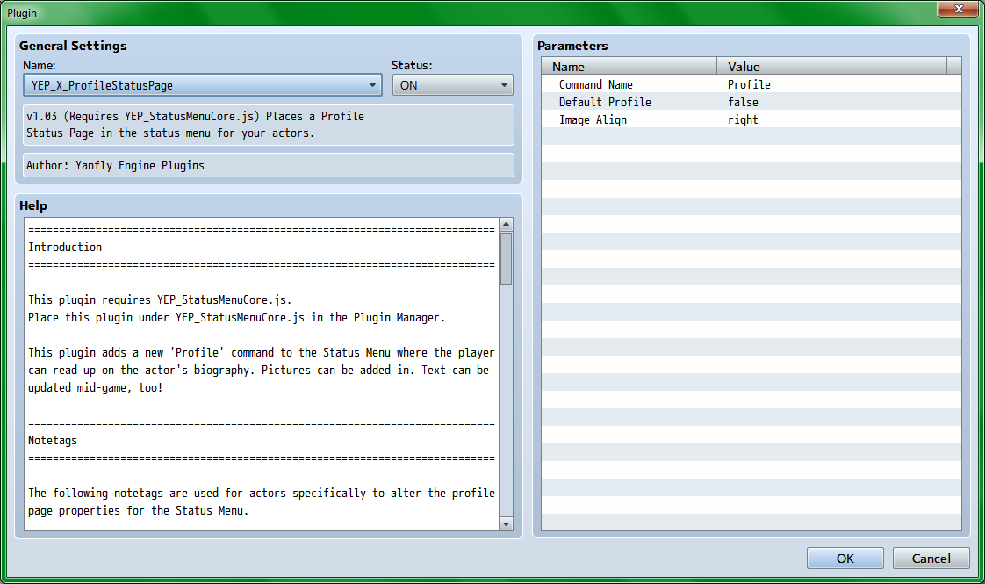Close the Plugin dialog window
The height and width of the screenshot is (584, 985).
(958, 9)
